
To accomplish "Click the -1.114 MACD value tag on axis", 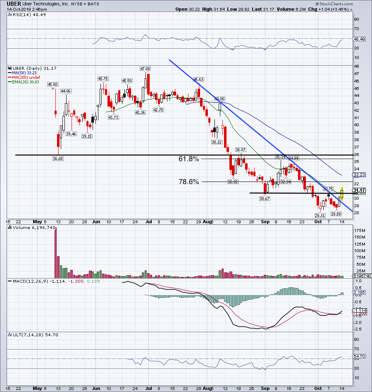I will click(360, 310).
